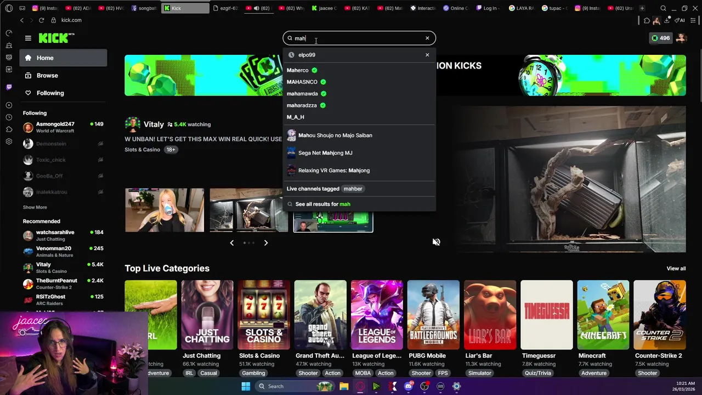Click the mahber tag chip
Image resolution: width=702 pixels, height=395 pixels.
[353, 189]
